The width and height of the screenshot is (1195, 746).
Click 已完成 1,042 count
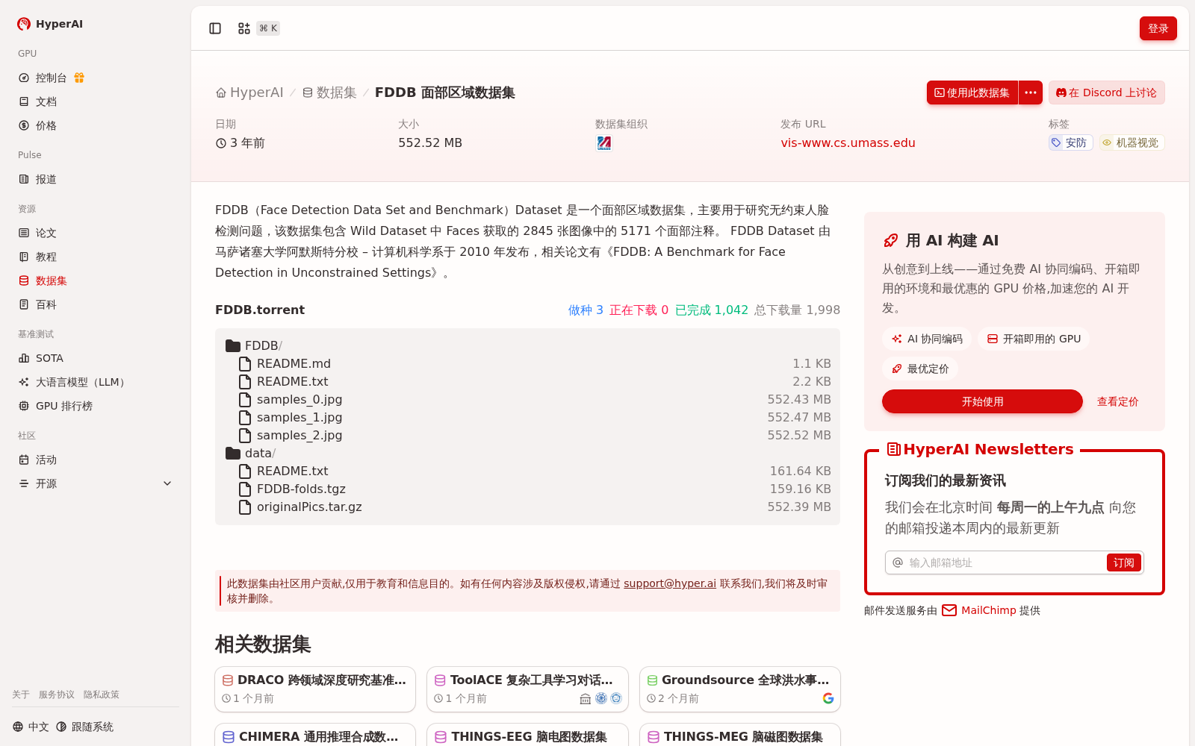click(x=712, y=310)
